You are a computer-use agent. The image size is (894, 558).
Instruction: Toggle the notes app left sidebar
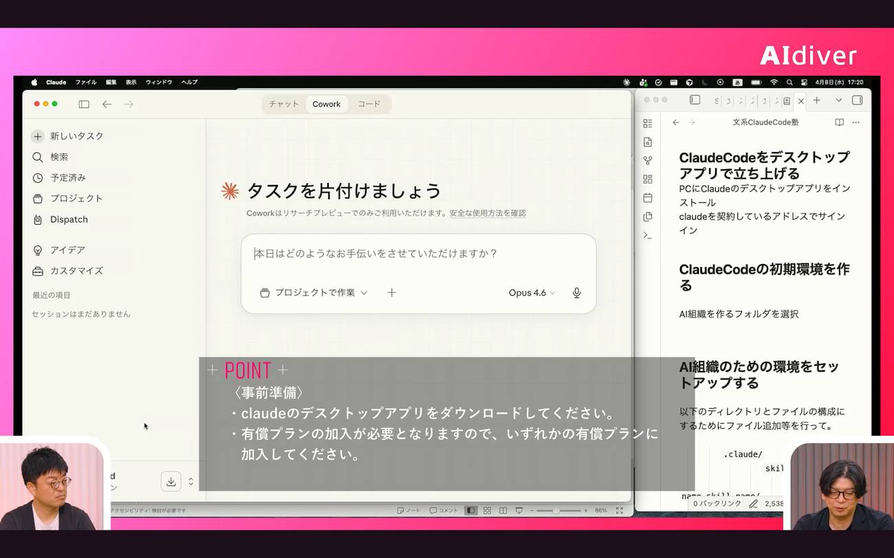pyautogui.click(x=695, y=100)
